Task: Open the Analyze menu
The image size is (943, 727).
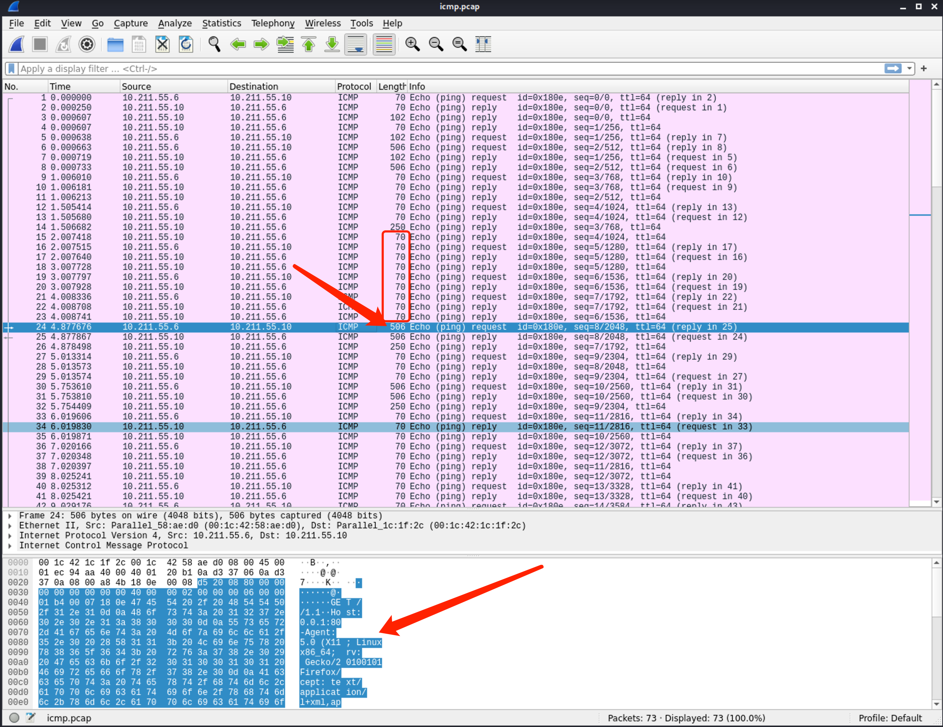Action: pos(174,23)
